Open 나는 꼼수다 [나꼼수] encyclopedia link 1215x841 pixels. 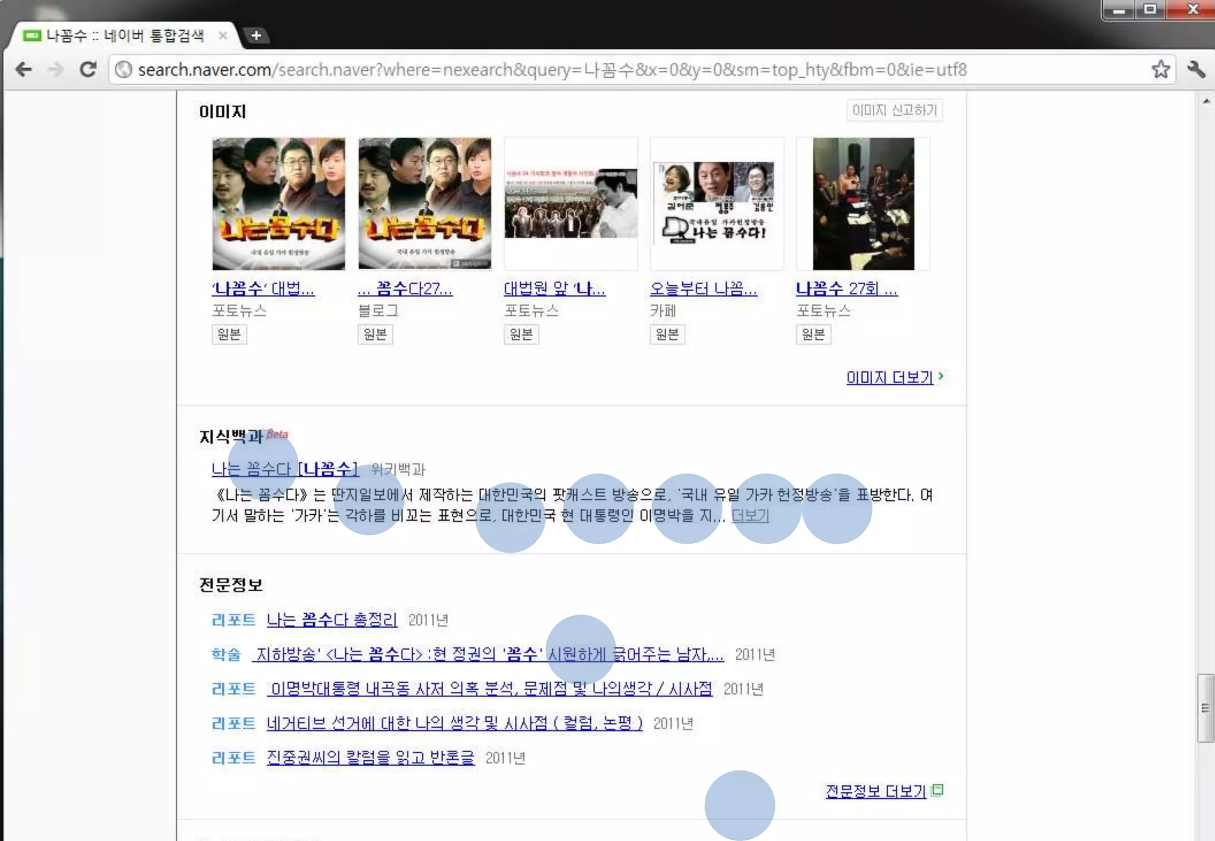tap(285, 469)
